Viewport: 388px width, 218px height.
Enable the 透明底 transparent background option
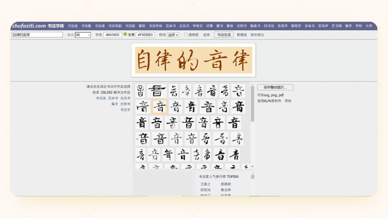coord(186,35)
